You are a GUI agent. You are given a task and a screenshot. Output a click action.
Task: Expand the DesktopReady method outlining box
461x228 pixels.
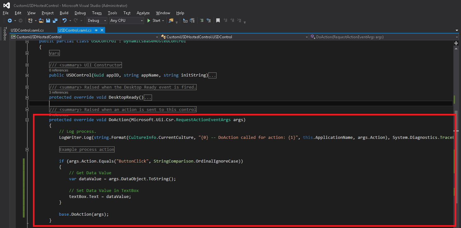pyautogui.click(x=27, y=97)
